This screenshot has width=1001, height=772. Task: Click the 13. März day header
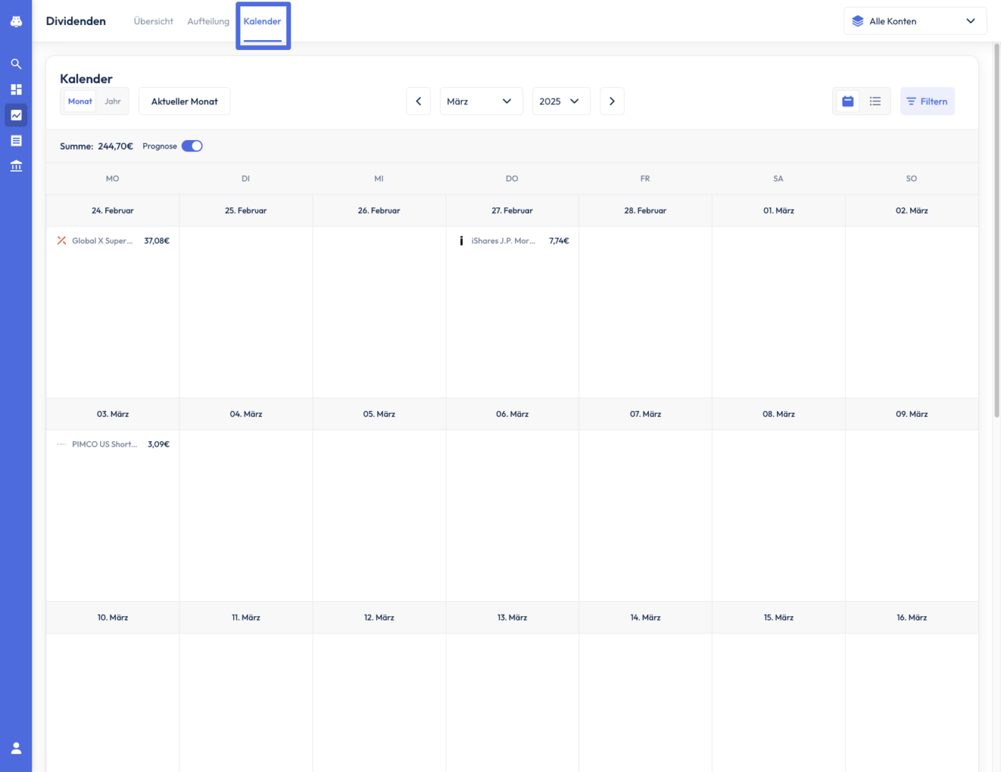tap(512, 618)
